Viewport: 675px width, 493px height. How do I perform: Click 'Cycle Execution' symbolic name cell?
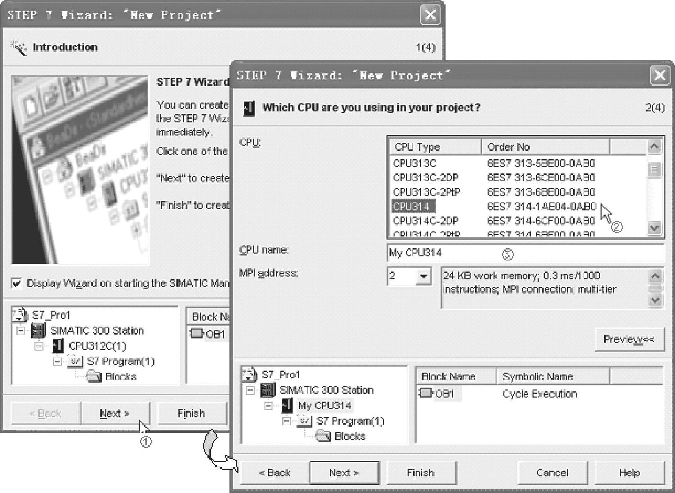(x=539, y=394)
